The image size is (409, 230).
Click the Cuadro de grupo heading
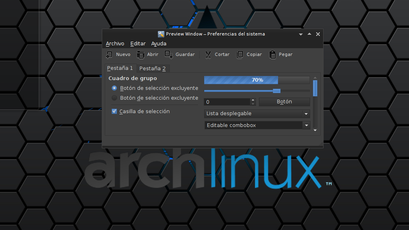click(x=133, y=78)
